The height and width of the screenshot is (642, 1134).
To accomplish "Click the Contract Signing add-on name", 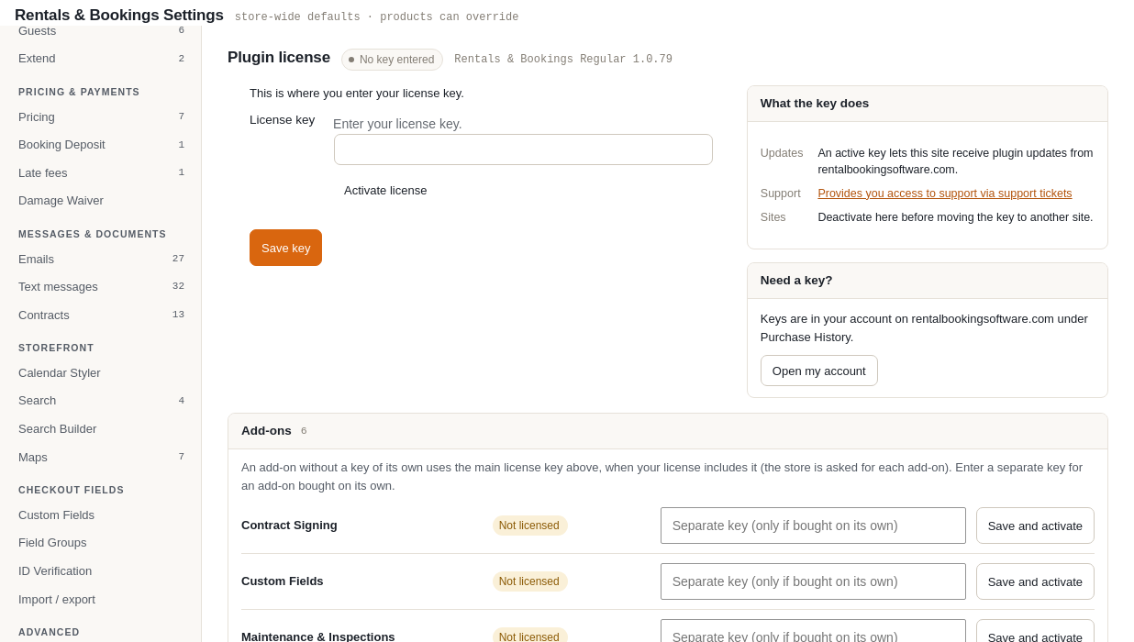I will click(x=289, y=526).
